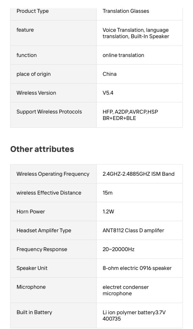The image size is (193, 329).
Task: Click the ANT8112 Class D amplifer value
Action: pyautogui.click(x=133, y=231)
